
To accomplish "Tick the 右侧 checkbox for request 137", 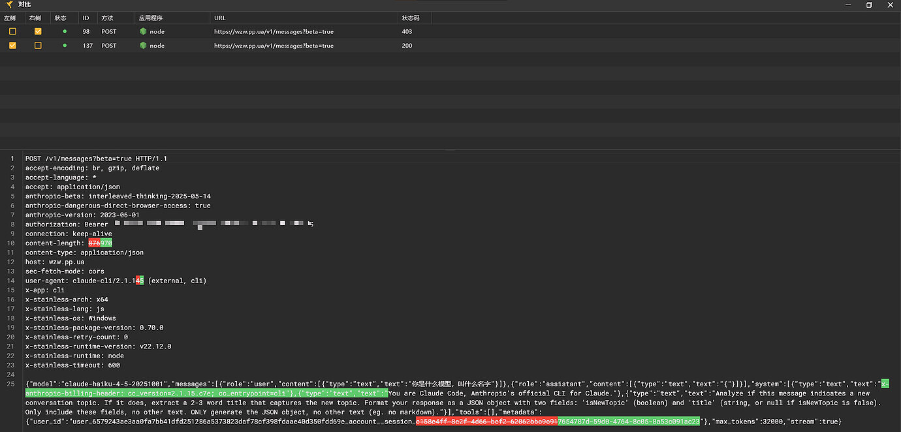I will pyautogui.click(x=38, y=46).
